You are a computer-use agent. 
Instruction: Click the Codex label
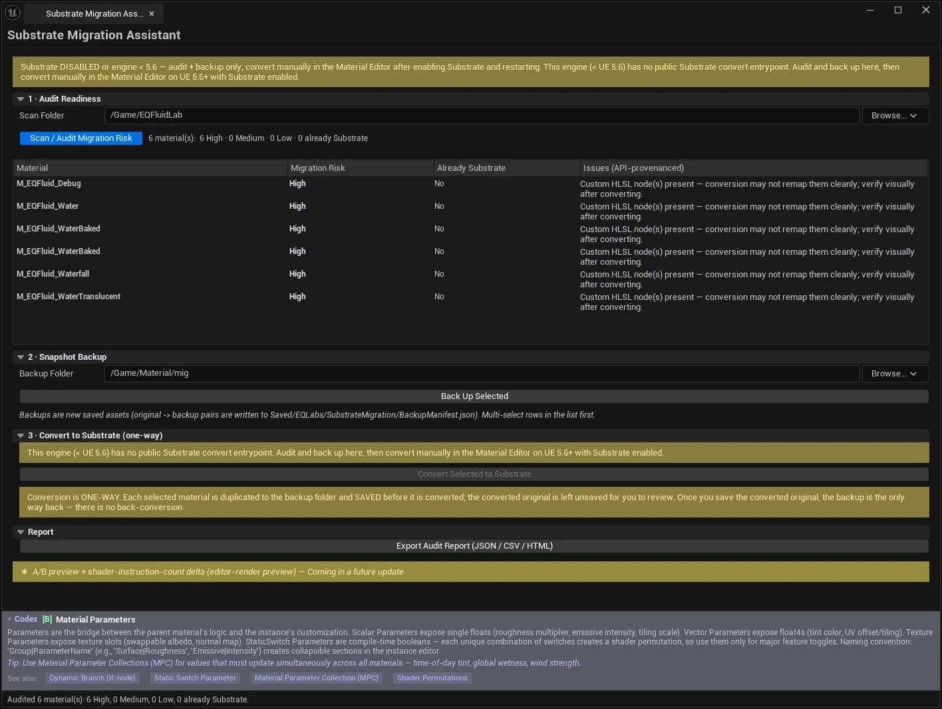26,619
